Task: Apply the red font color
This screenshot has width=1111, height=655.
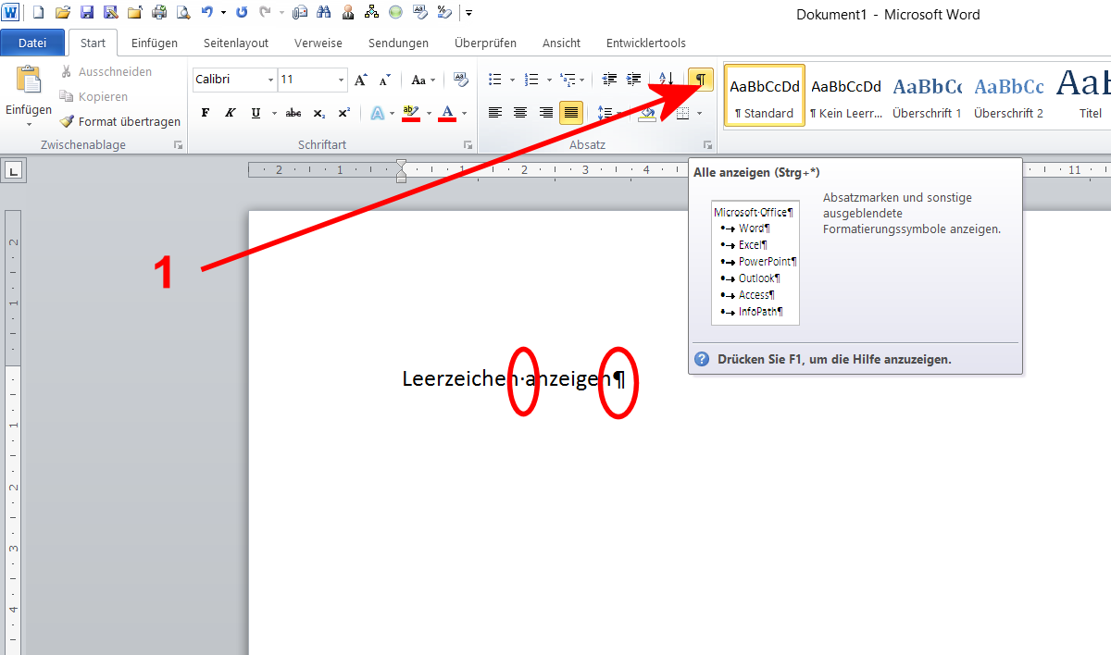Action: (x=448, y=113)
